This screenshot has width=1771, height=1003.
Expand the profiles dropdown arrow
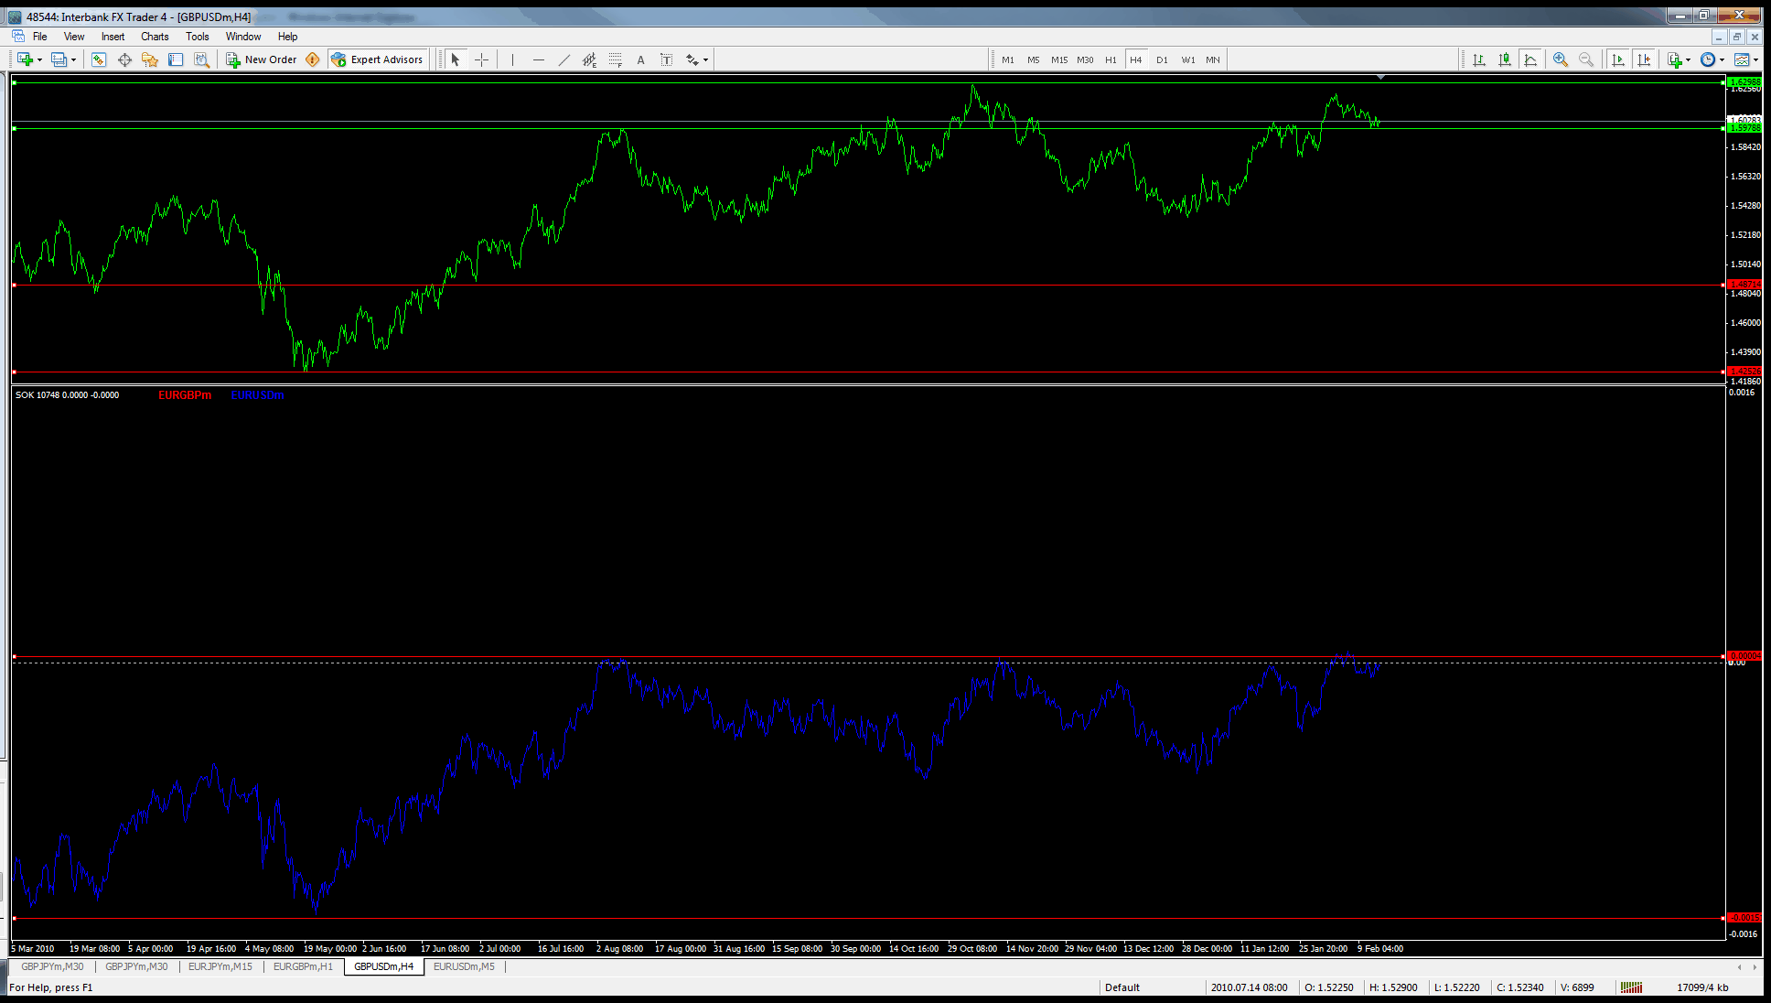click(73, 60)
